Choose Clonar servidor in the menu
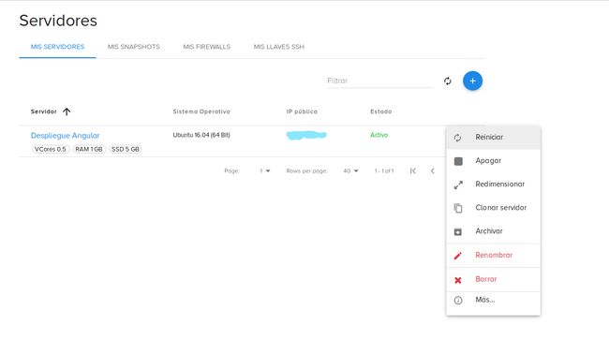 pyautogui.click(x=493, y=208)
